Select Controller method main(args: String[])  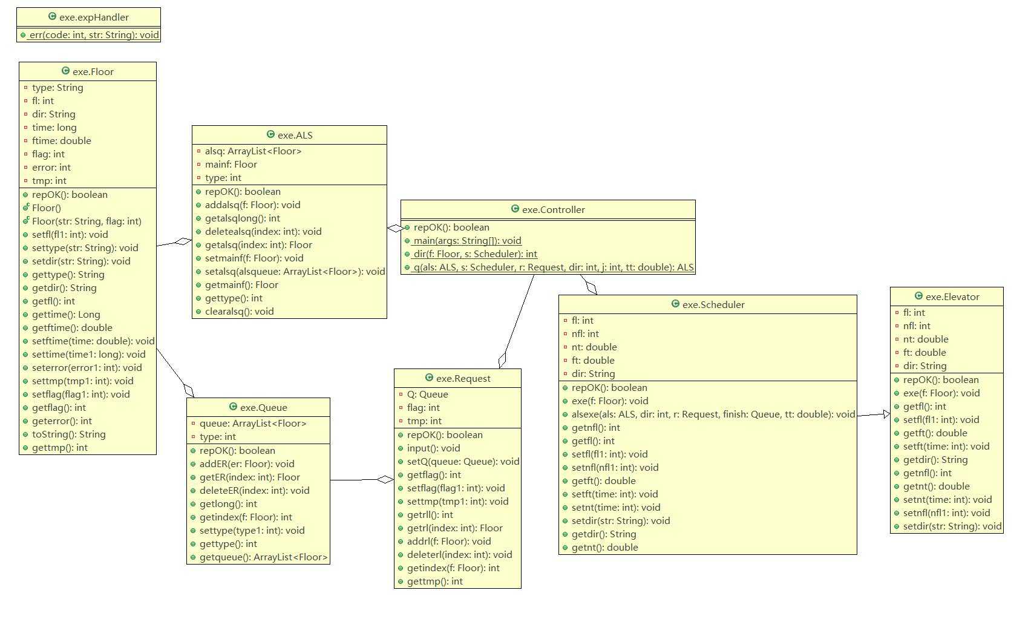(468, 240)
